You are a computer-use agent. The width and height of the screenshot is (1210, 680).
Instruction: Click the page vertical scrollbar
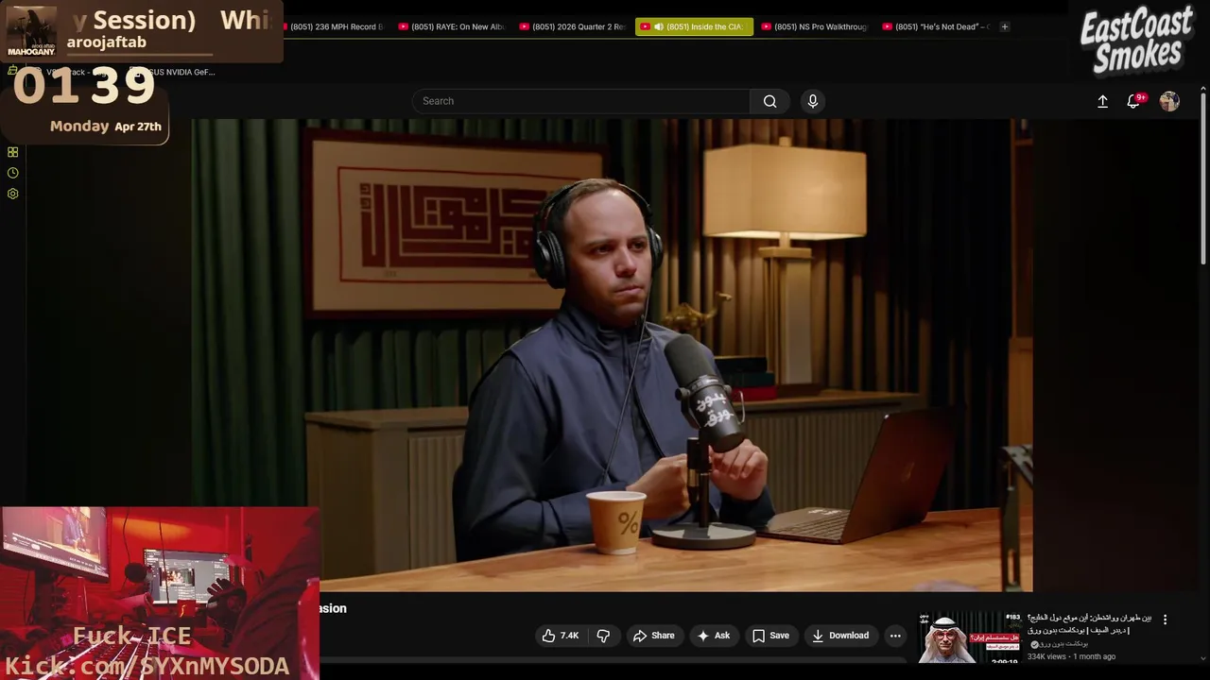(1203, 179)
